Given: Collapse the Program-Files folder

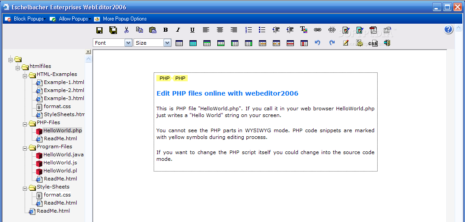Looking at the screenshot, I should tap(25, 148).
